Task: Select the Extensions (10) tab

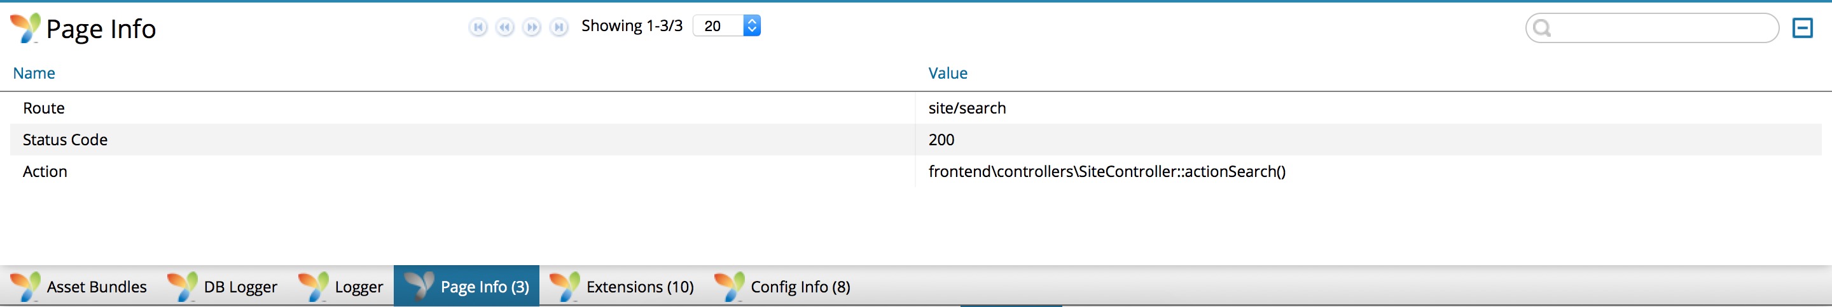Action: pyautogui.click(x=622, y=287)
